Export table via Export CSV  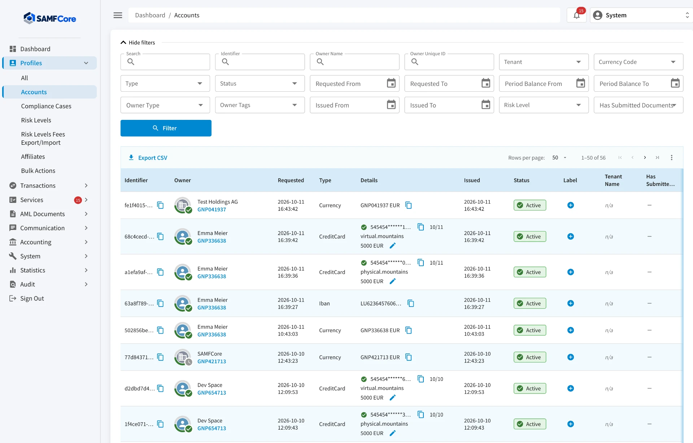(148, 158)
